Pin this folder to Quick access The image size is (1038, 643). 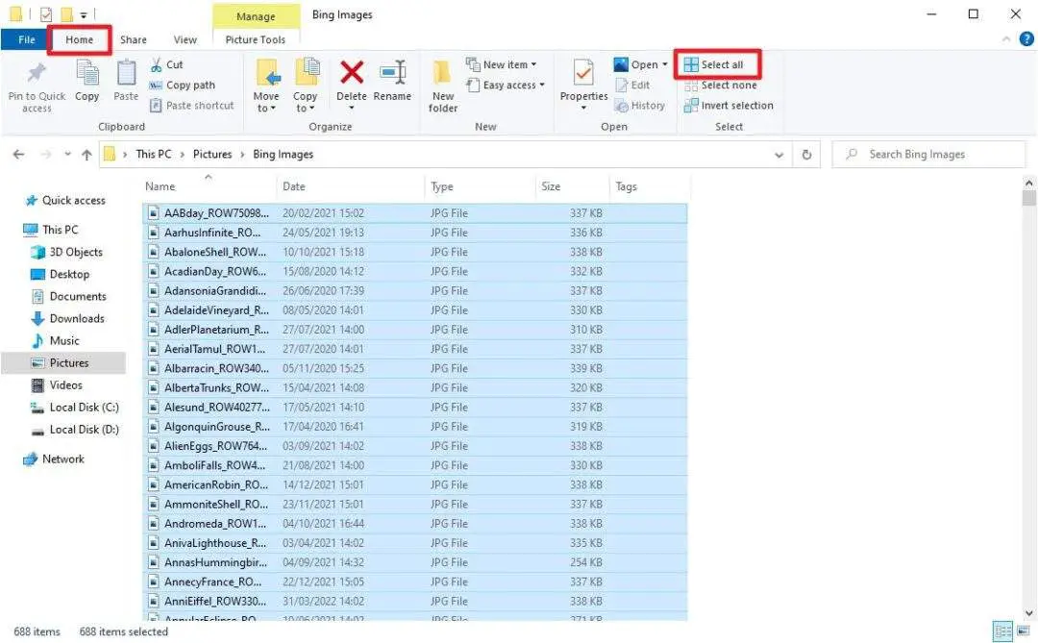(37, 85)
